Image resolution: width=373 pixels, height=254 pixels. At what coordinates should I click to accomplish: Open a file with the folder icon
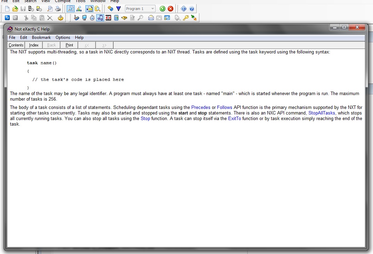coord(15,9)
